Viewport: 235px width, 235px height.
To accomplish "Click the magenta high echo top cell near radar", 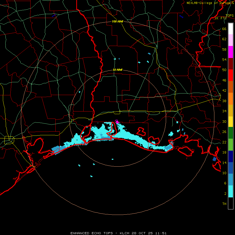I will pyautogui.click(x=117, y=121).
